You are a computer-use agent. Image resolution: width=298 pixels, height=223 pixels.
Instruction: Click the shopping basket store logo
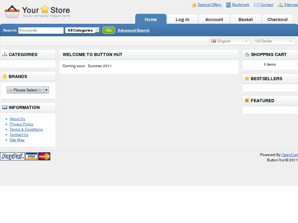point(12,11)
